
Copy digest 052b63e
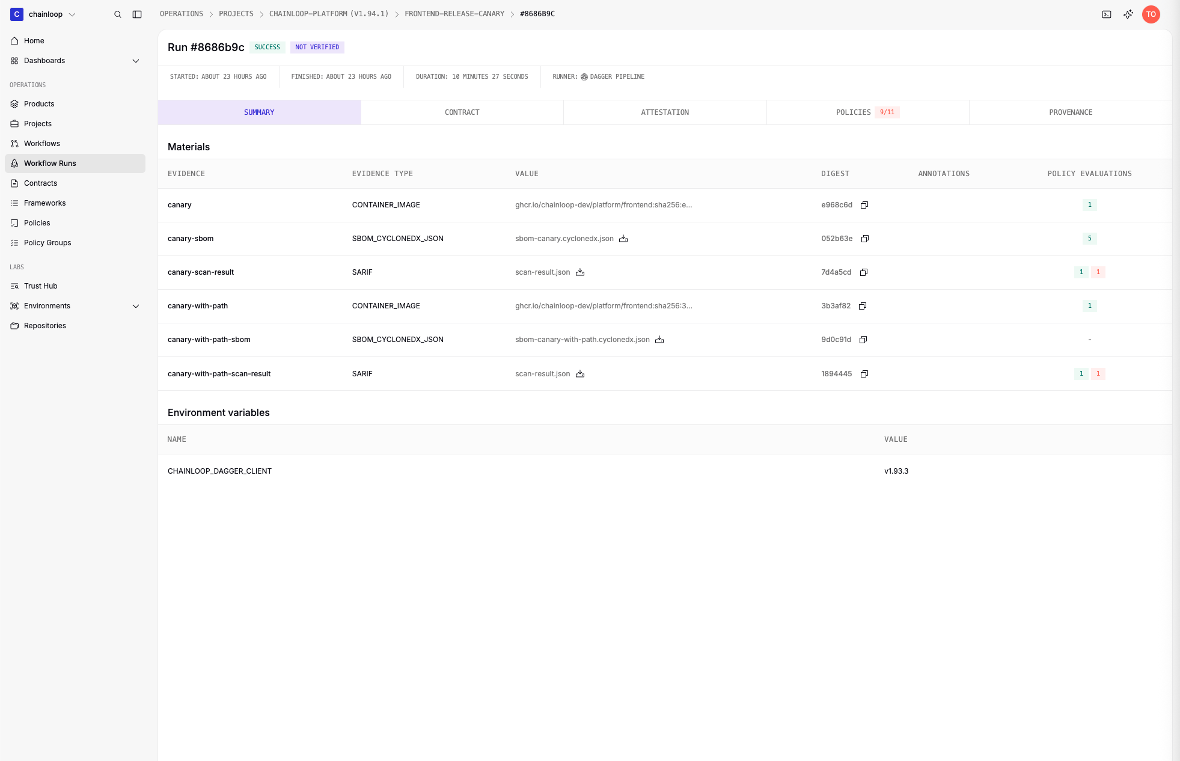865,239
